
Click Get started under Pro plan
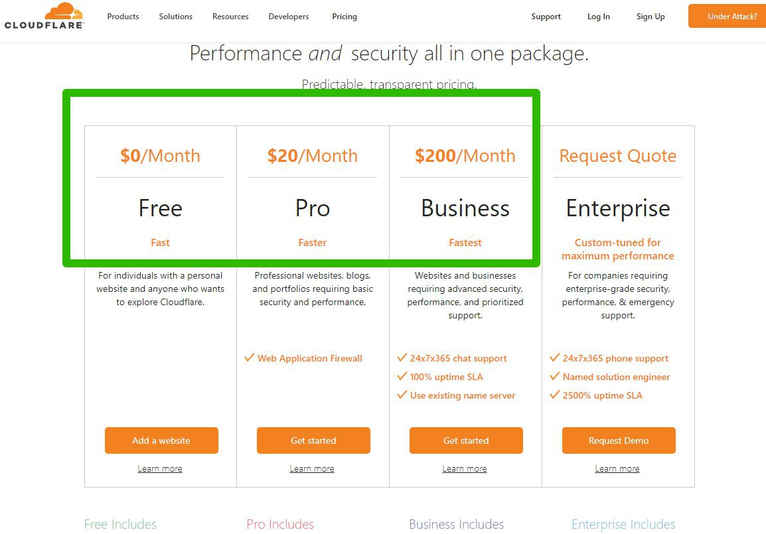tap(313, 440)
